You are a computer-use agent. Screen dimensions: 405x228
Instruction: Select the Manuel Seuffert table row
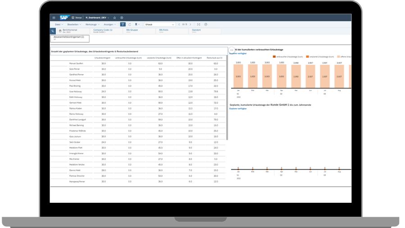pos(76,64)
